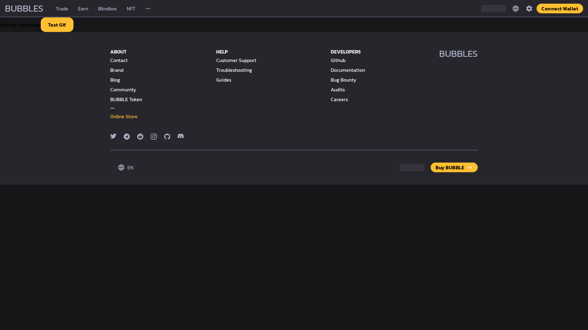Open the Instagram social icon
588x330 pixels.
coord(154,136)
